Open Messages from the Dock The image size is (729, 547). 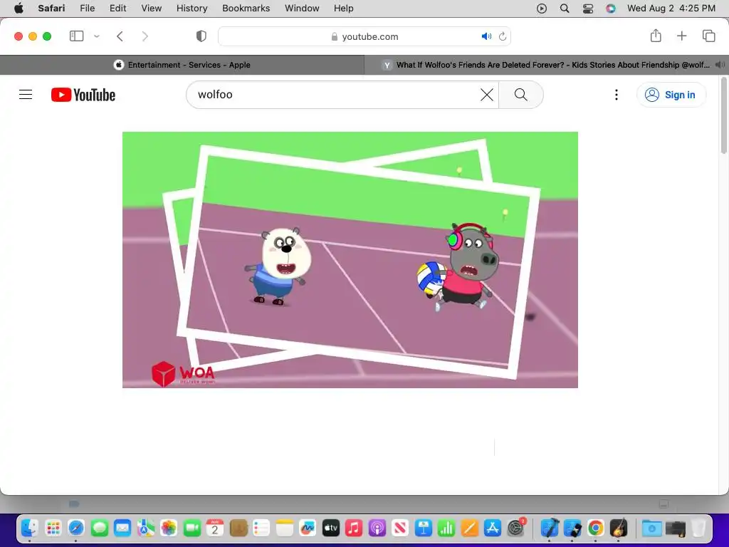[x=100, y=528]
